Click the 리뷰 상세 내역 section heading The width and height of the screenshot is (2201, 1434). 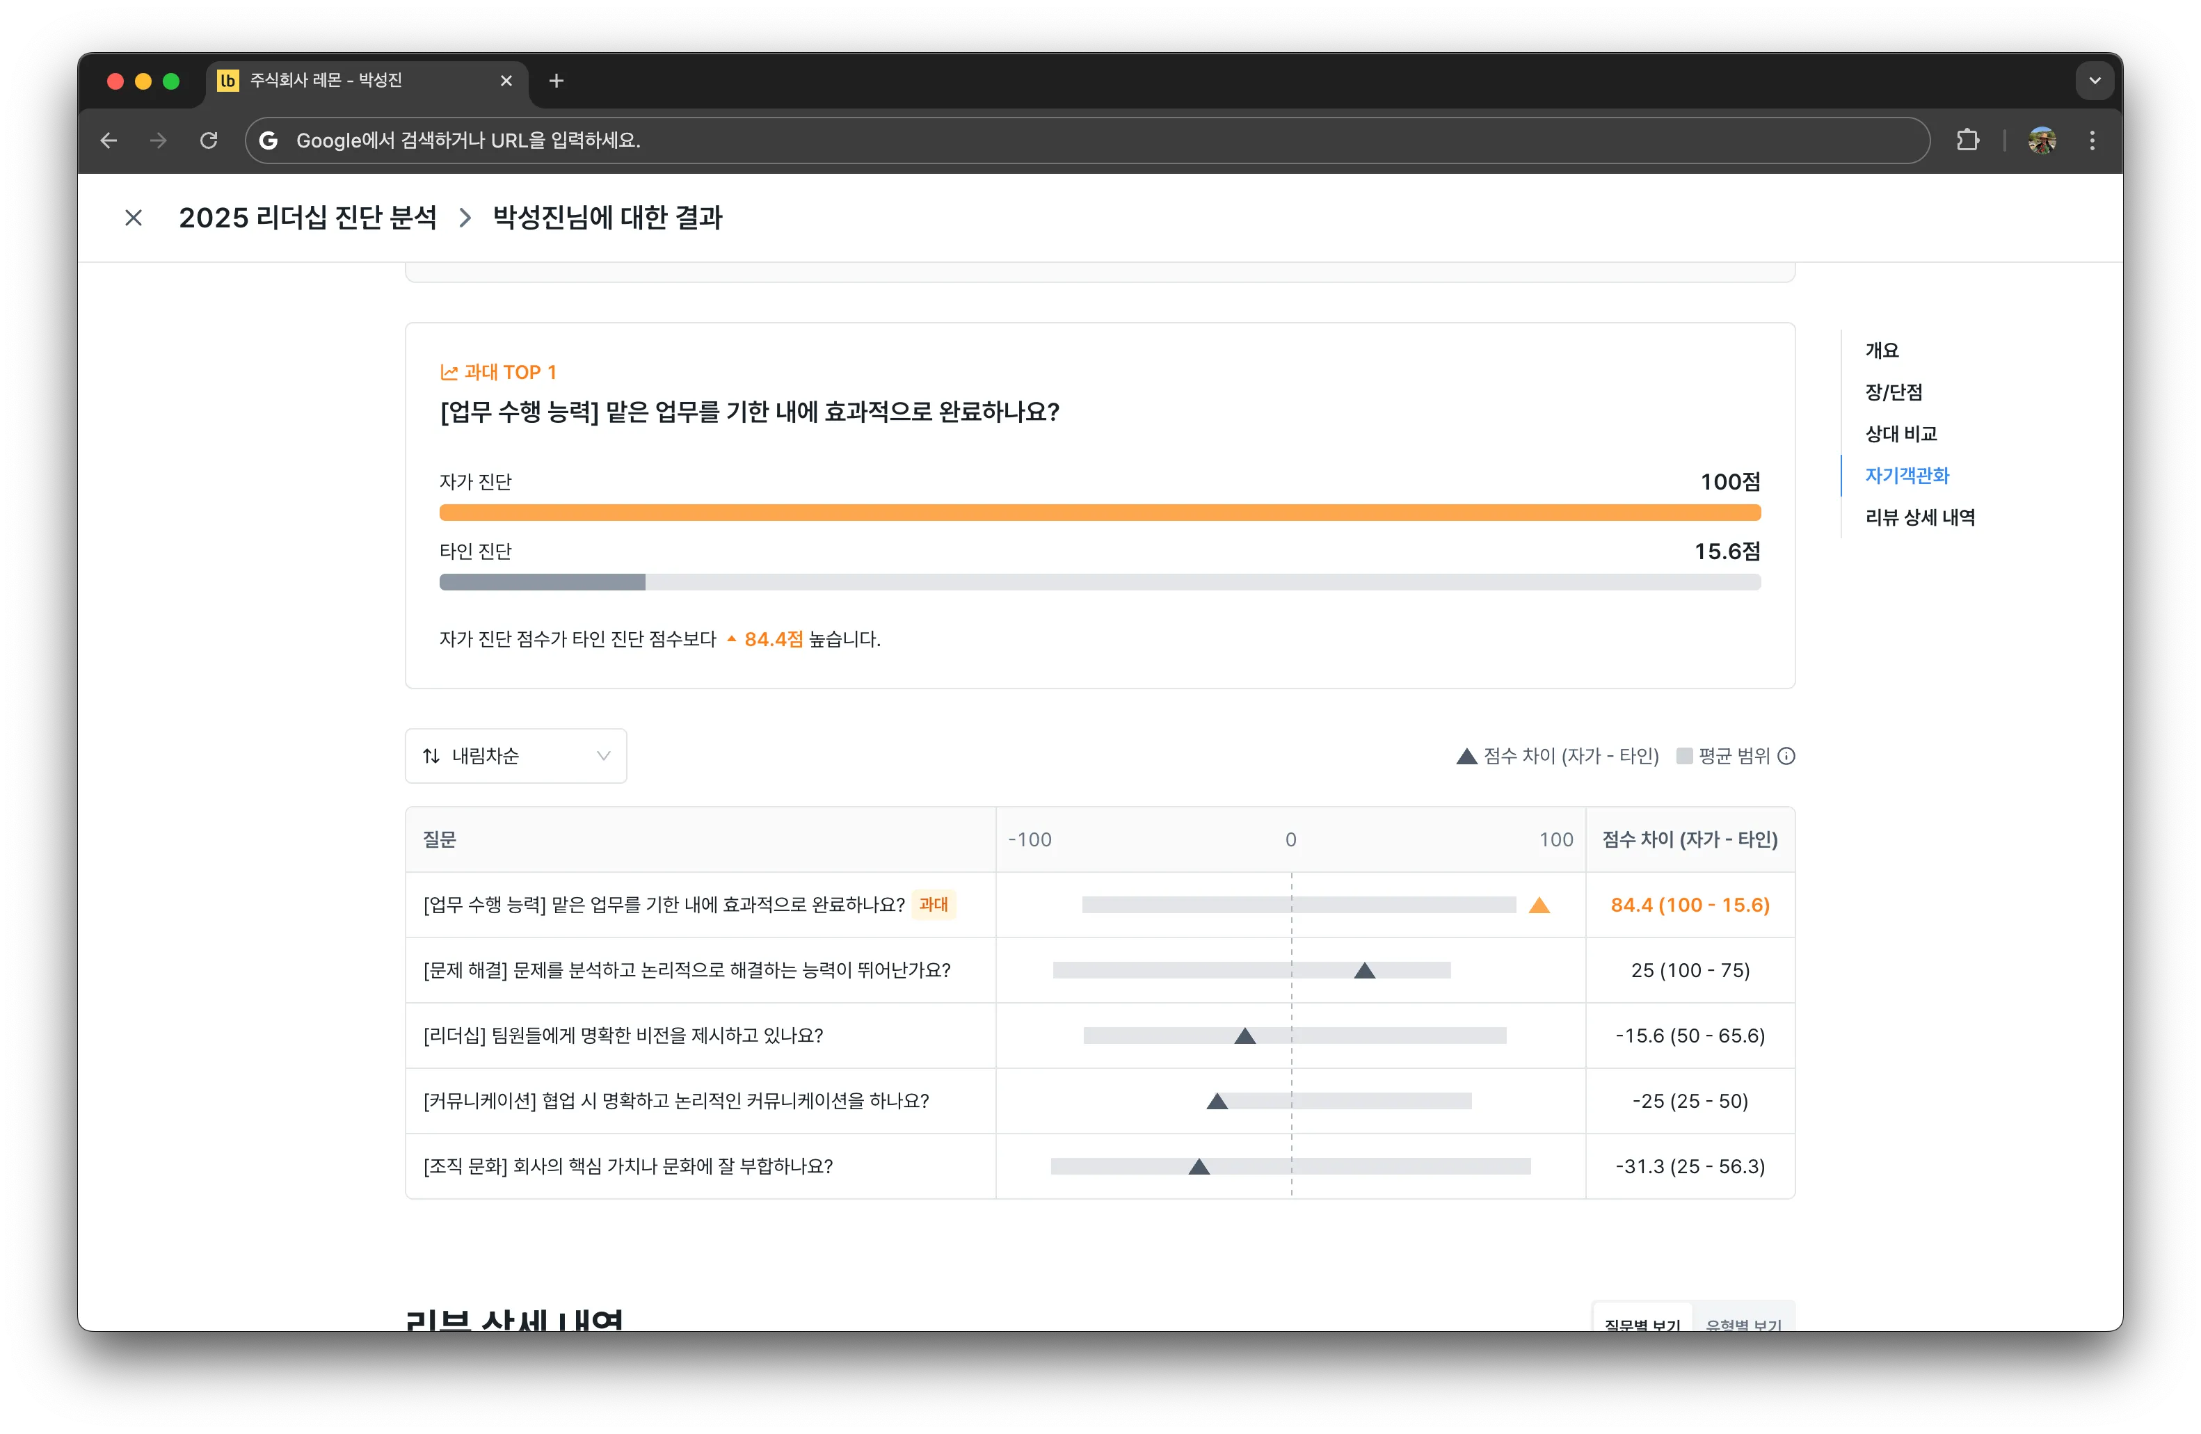tap(514, 1320)
